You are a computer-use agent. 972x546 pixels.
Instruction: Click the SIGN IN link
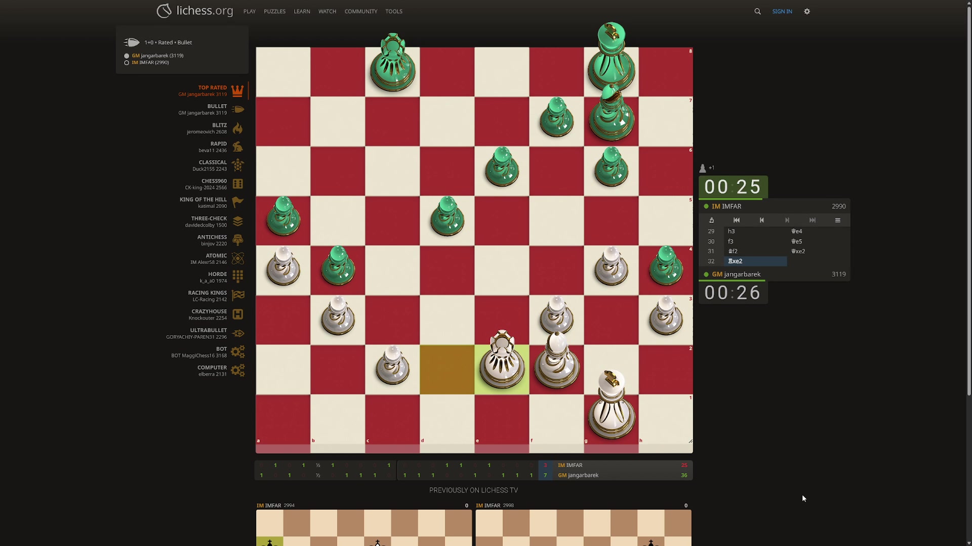click(782, 11)
